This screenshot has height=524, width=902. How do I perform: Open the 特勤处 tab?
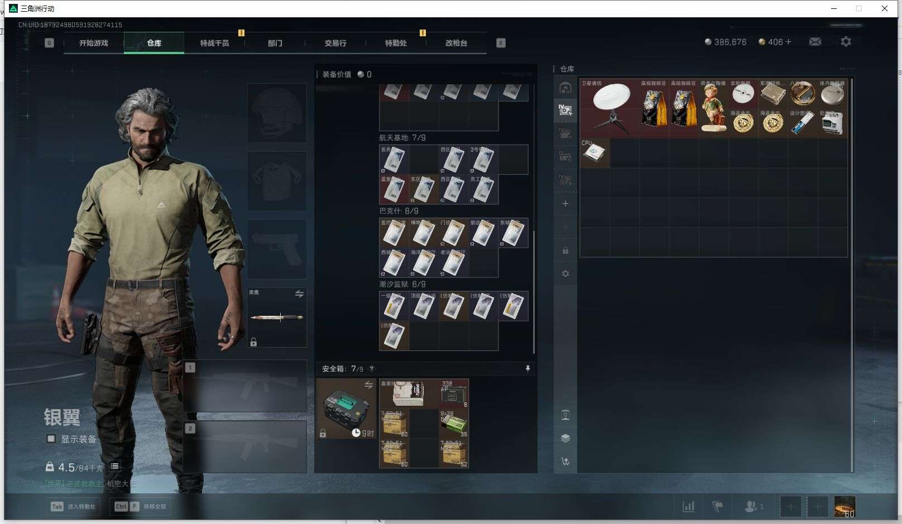(396, 43)
